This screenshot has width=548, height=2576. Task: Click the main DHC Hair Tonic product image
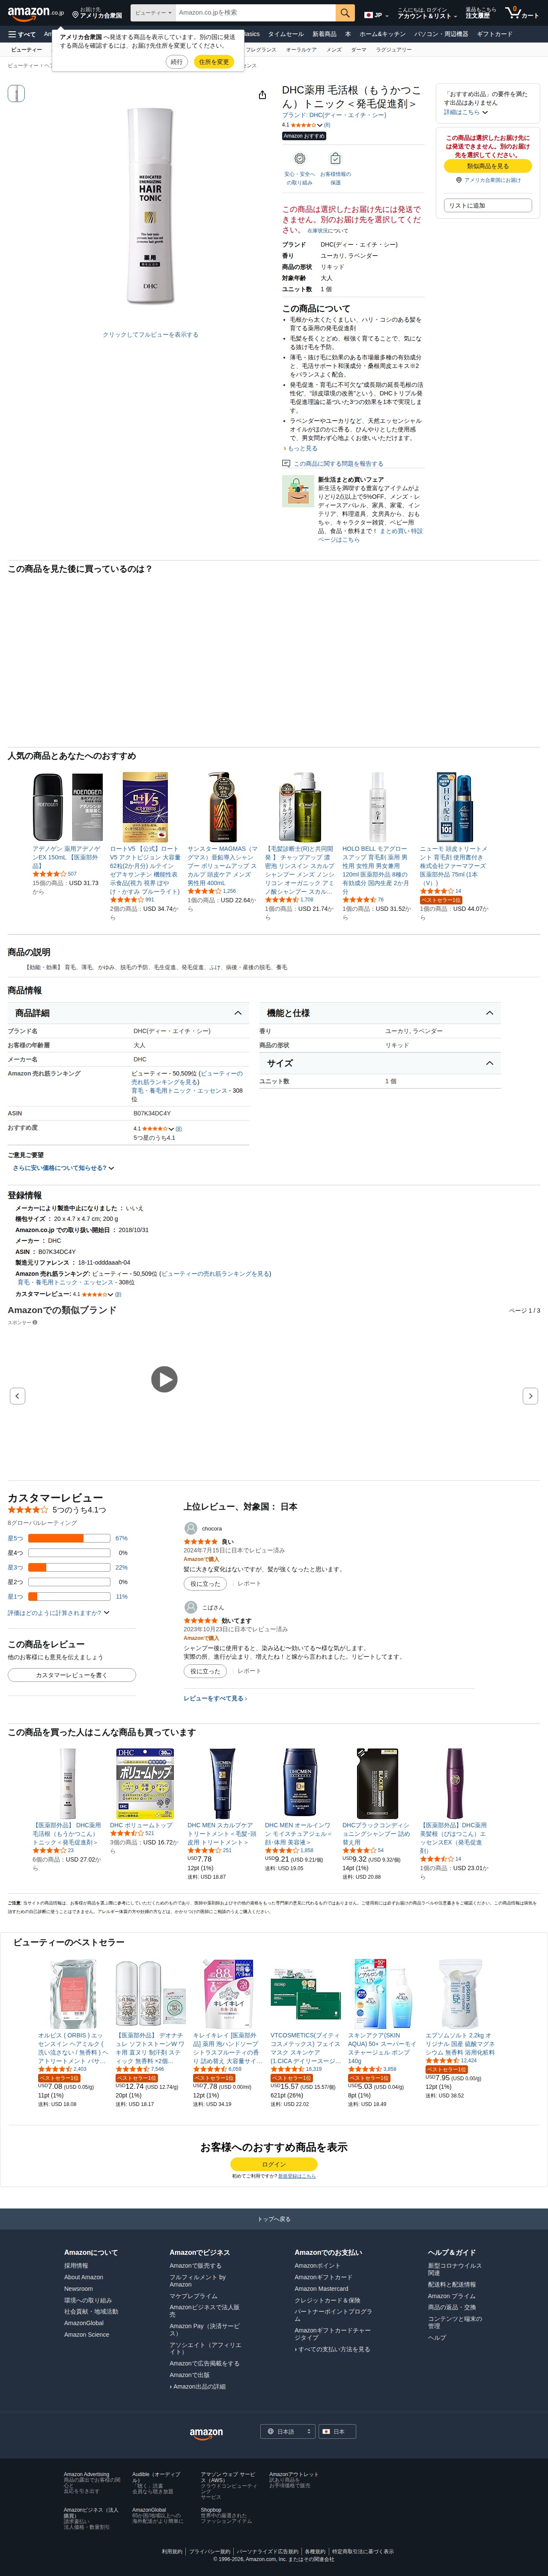pos(150,206)
